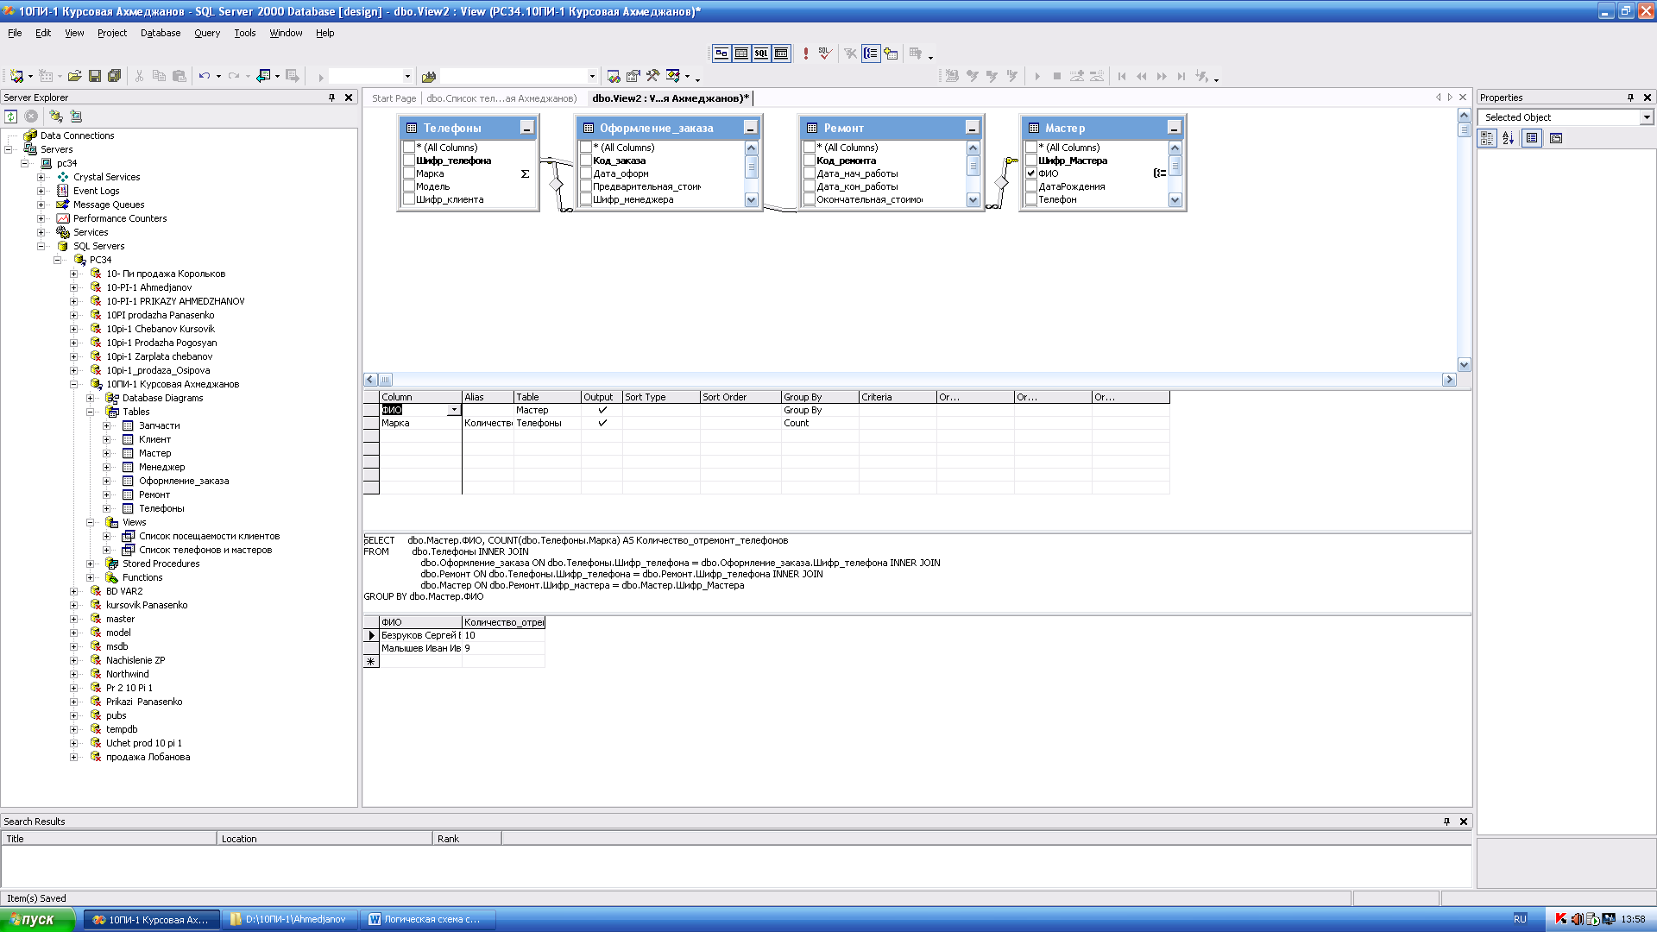Show the Grid pane
Screen dimensions: 1657x932
741,54
